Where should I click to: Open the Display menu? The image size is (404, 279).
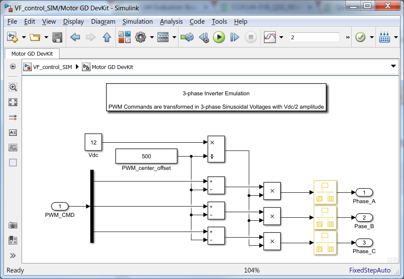[73, 22]
